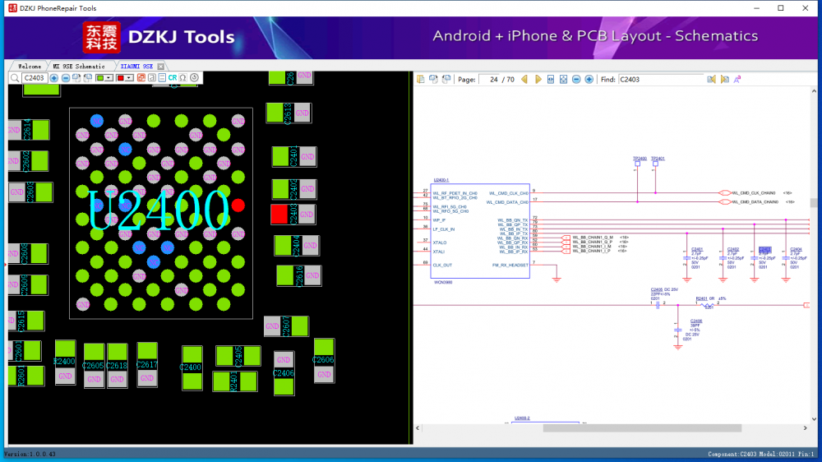The image size is (822, 462).
Task: Select capacitor C2401 on PCB layout
Action: pyautogui.click(x=294, y=157)
